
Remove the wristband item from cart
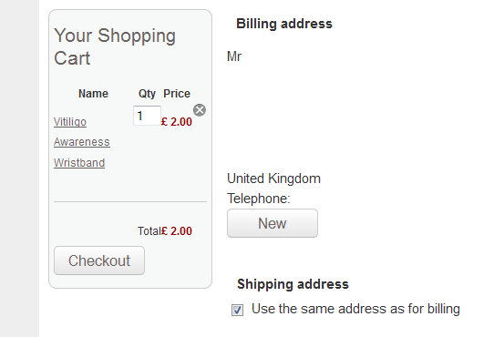pyautogui.click(x=200, y=110)
